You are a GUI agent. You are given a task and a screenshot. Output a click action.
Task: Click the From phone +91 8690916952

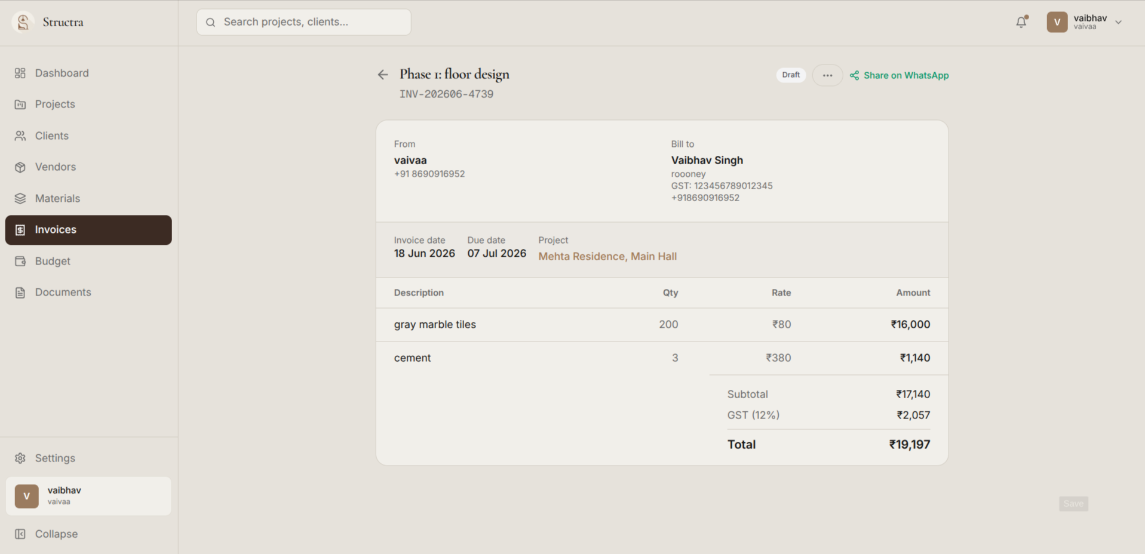point(429,174)
